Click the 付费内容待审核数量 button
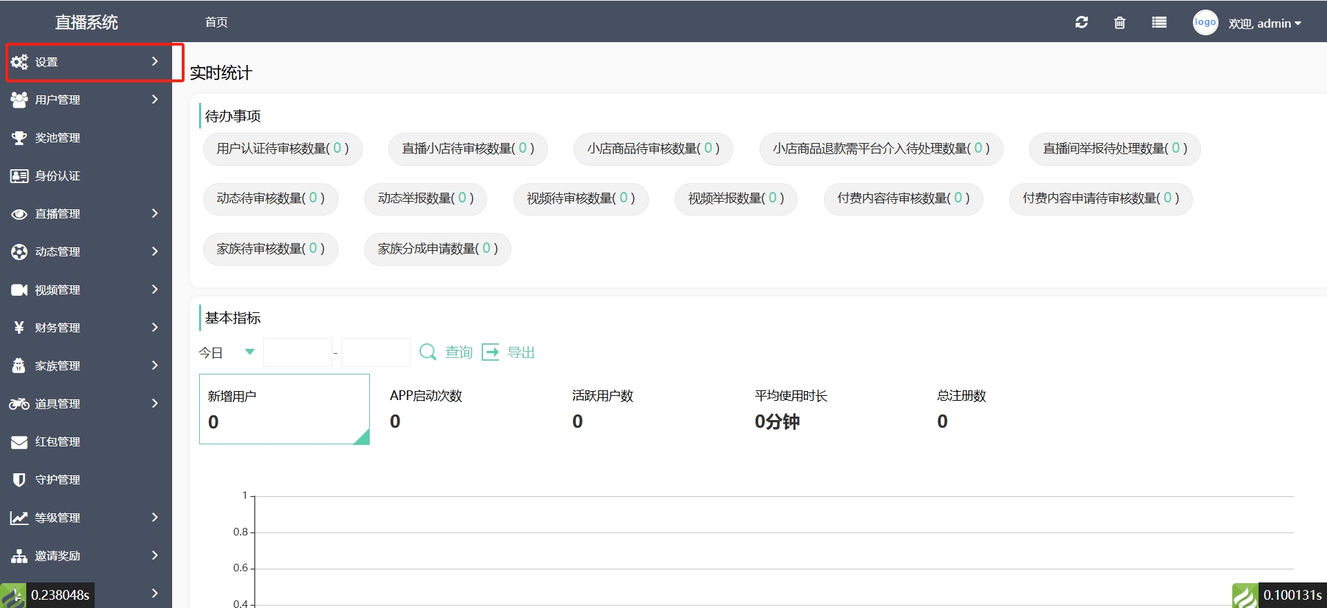The height and width of the screenshot is (608, 1327). point(903,199)
